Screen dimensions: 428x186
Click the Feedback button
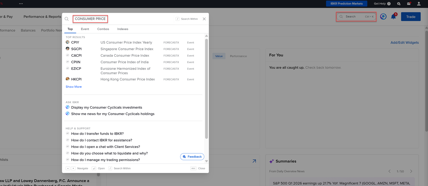click(x=192, y=157)
